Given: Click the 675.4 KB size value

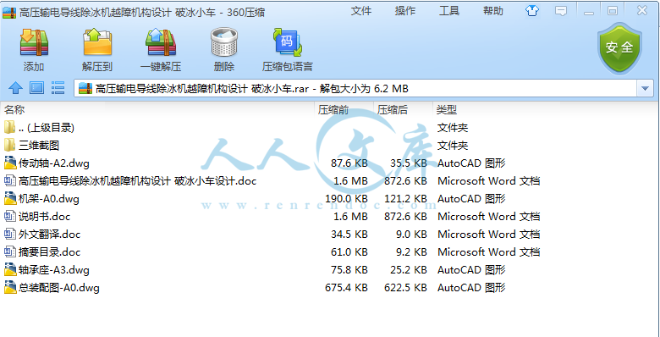Looking at the screenshot, I should [346, 288].
